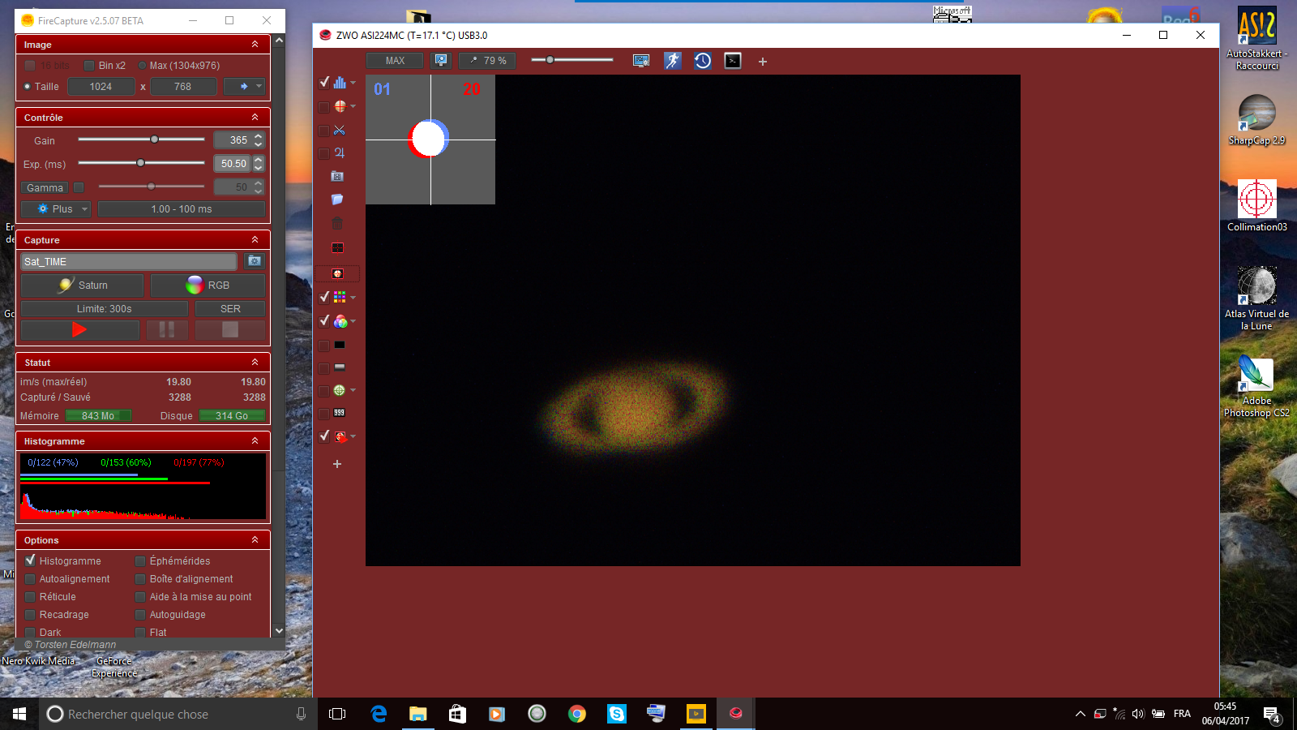The height and width of the screenshot is (730, 1297).
Task: Click the grey flat frame rectangle icon
Action: pyautogui.click(x=340, y=367)
